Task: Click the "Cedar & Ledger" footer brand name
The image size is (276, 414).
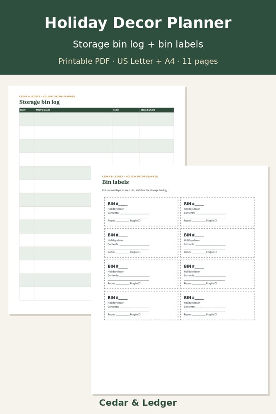Action: tap(138, 403)
